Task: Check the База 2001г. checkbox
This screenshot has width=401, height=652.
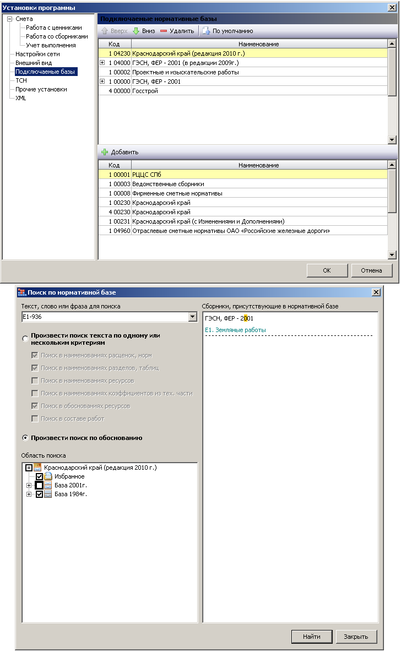Action: tap(39, 485)
